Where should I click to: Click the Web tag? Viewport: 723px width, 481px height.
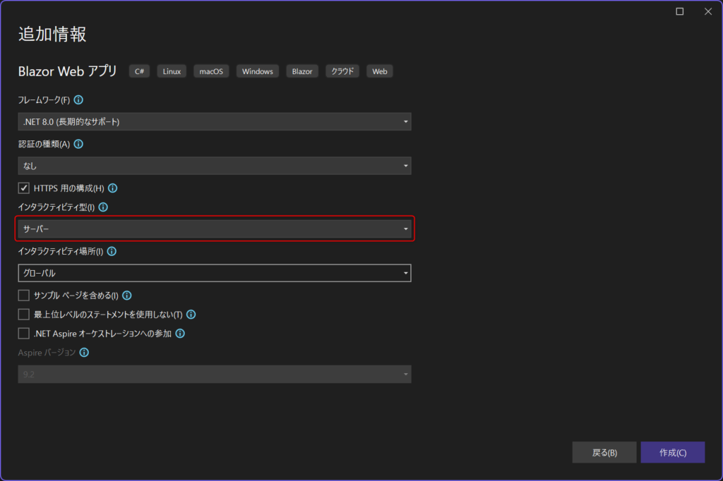pos(379,71)
